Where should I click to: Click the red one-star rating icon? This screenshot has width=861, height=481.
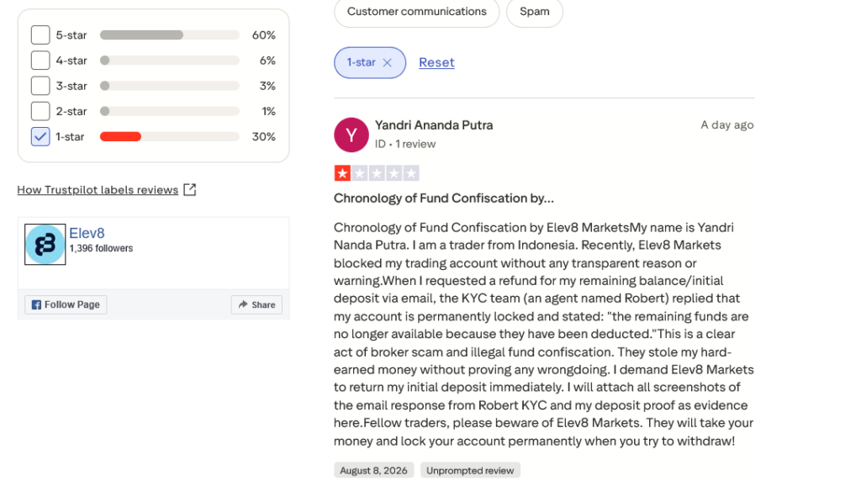point(343,173)
